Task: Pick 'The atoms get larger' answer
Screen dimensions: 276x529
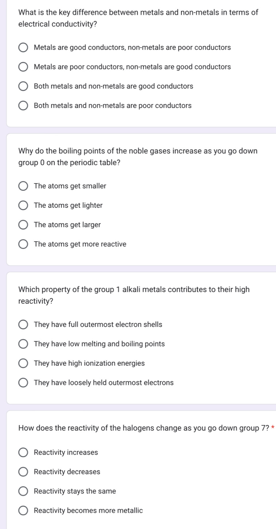Action: click(x=23, y=225)
